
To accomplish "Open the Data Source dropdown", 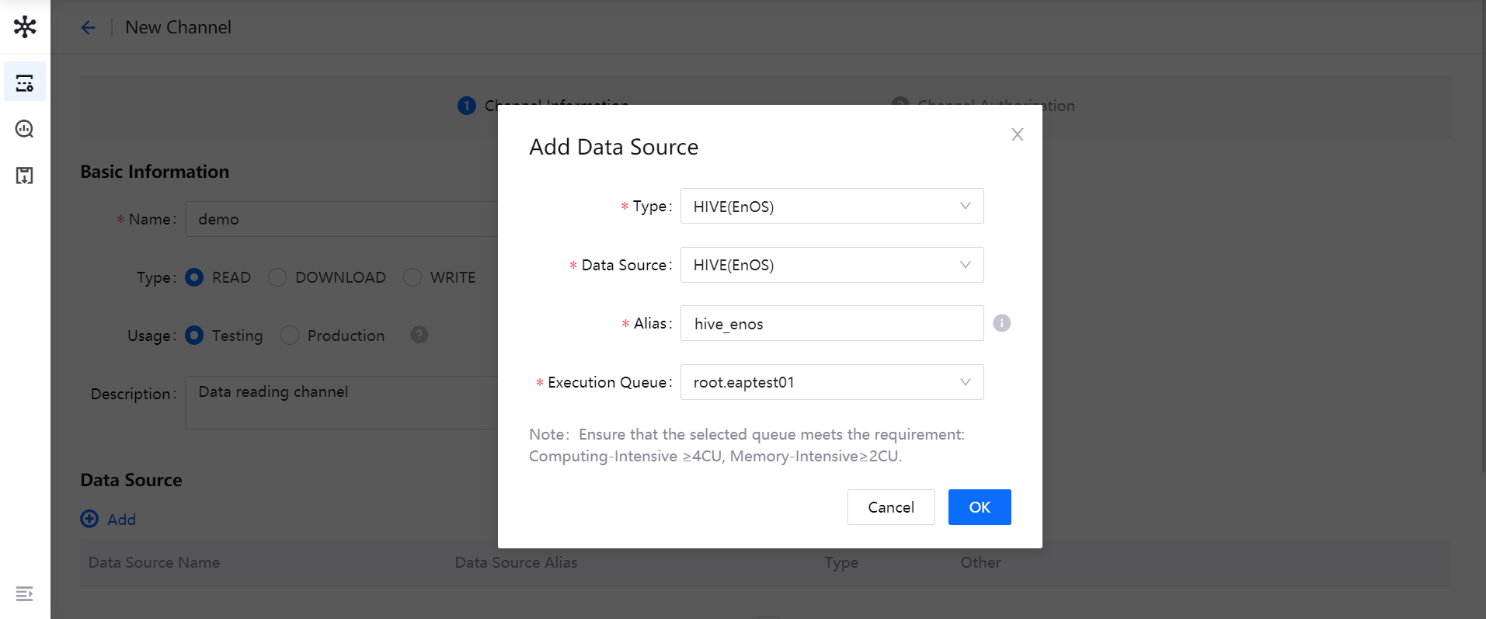I will (x=832, y=265).
